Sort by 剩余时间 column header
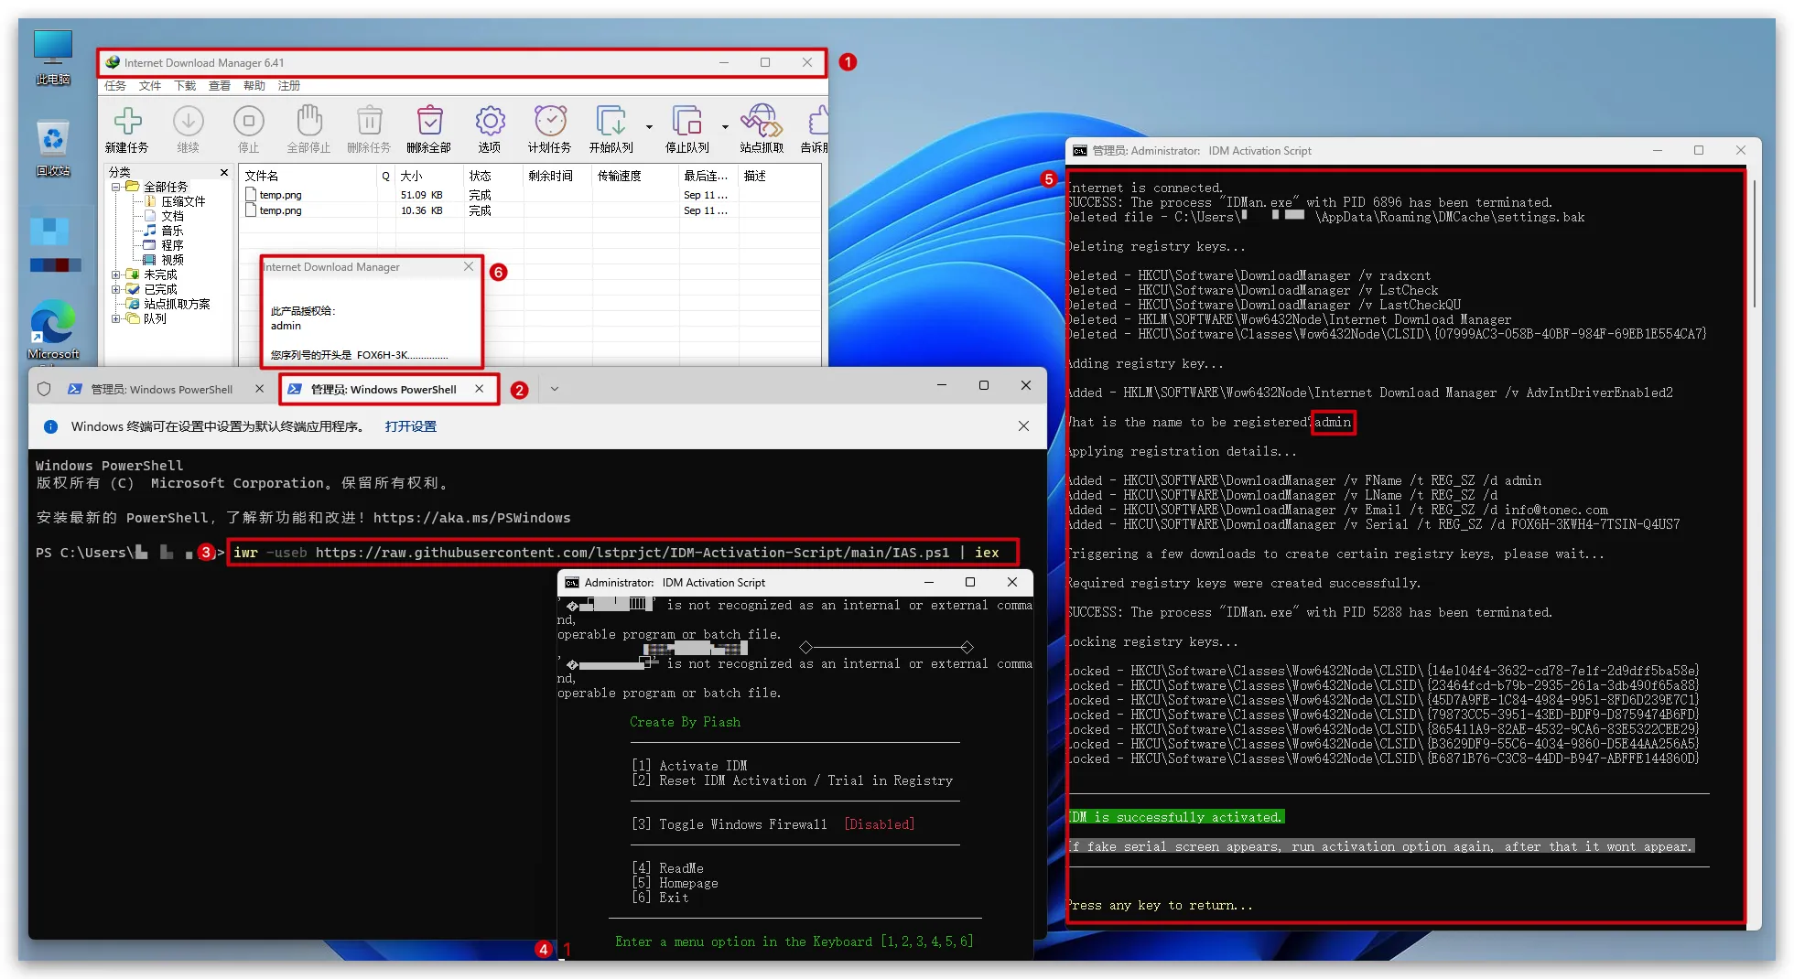Viewport: 1794px width, 979px height. click(x=557, y=176)
